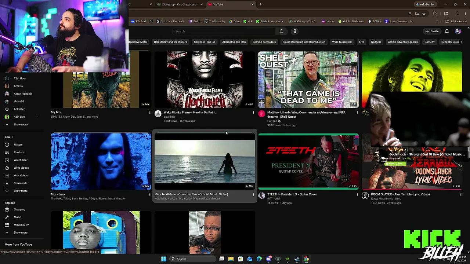Select the WWE Superstars chip
This screenshot has height=264, width=470.
[342, 42]
